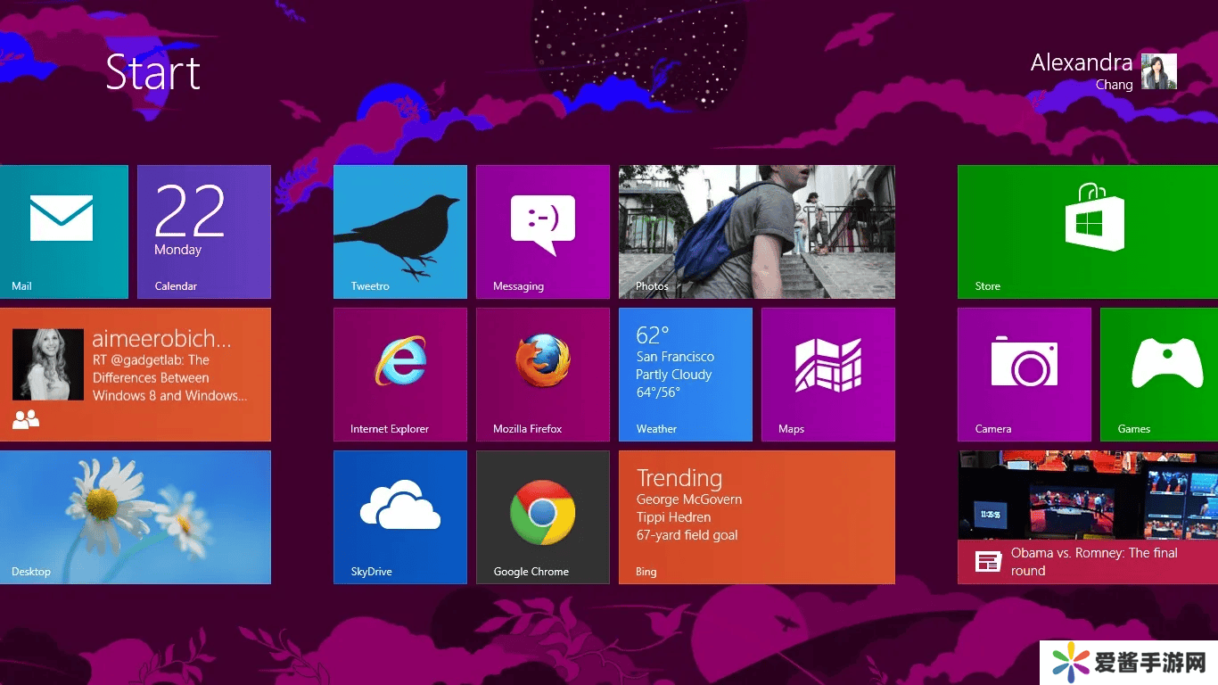The image size is (1218, 685).
Task: Open the San Francisco Weather tile
Action: click(x=685, y=374)
